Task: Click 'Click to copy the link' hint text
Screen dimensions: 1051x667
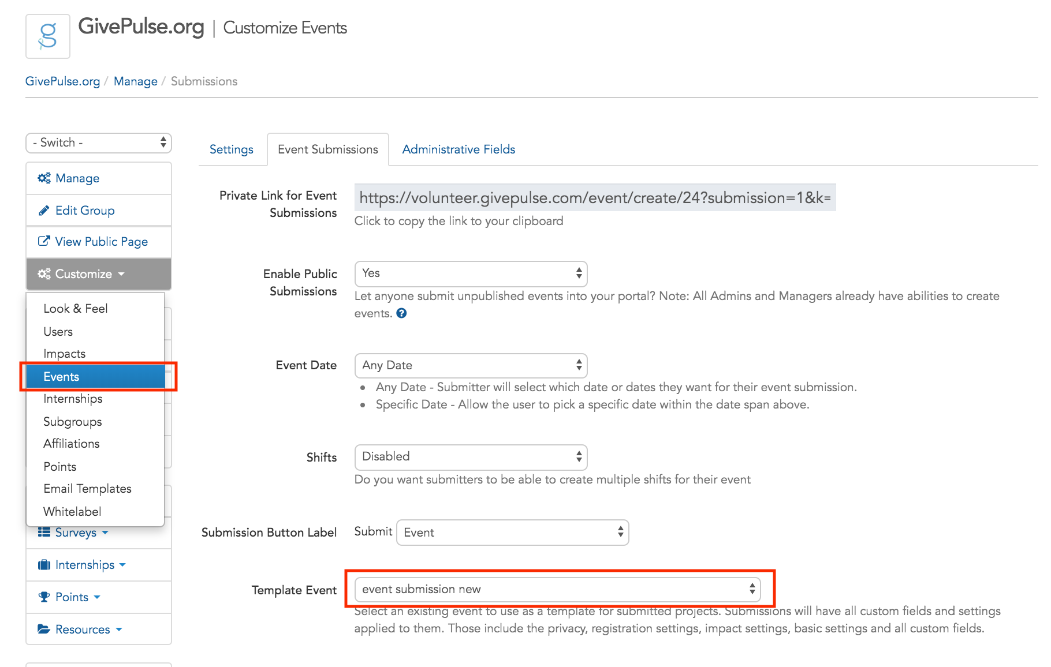Action: pyautogui.click(x=459, y=221)
